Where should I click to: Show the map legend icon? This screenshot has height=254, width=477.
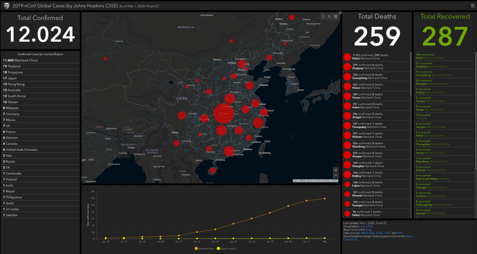329,16
